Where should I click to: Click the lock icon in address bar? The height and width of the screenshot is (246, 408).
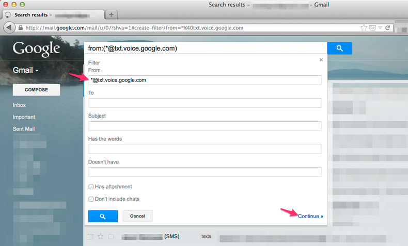[20, 28]
